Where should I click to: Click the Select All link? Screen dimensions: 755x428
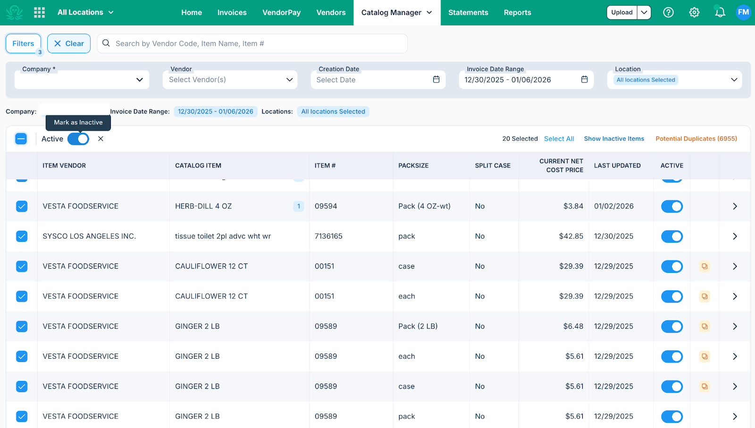pyautogui.click(x=559, y=139)
